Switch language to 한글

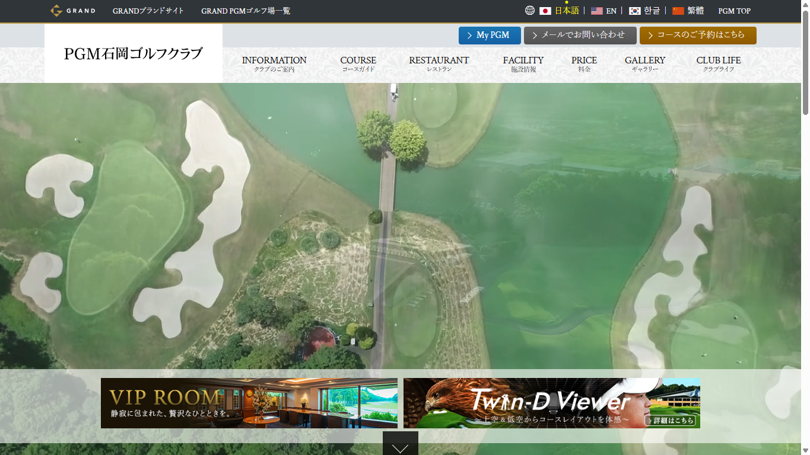[x=652, y=11]
